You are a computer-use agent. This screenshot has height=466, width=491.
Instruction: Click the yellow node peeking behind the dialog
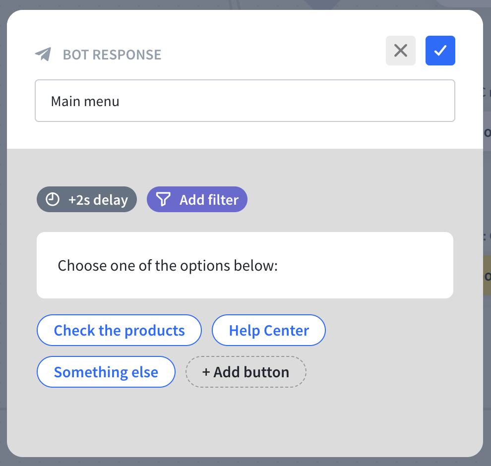coord(487,276)
